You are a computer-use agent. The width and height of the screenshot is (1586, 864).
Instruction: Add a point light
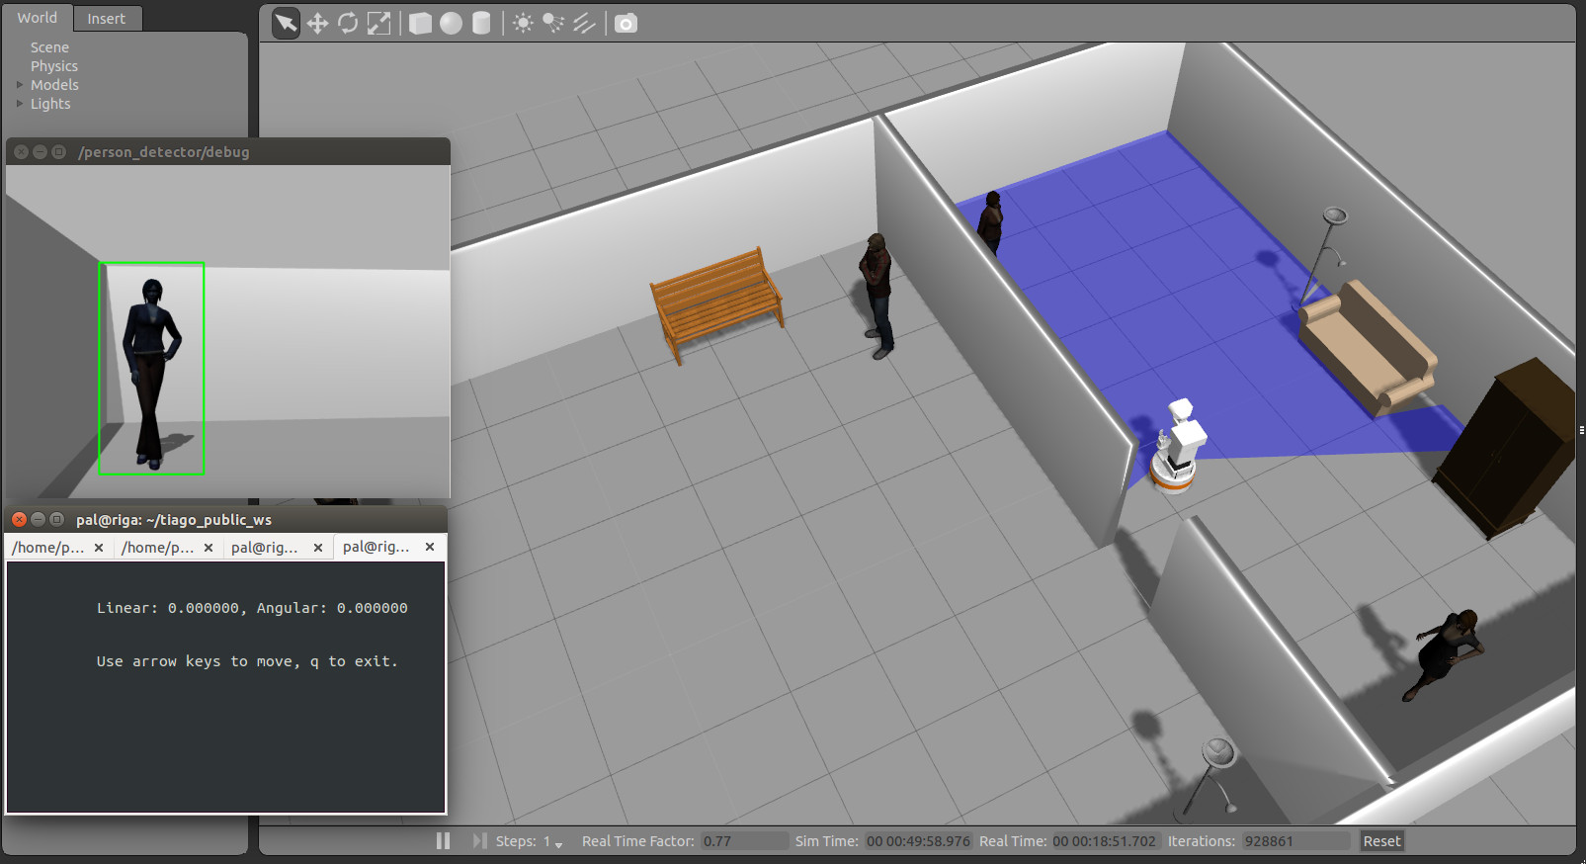click(523, 23)
